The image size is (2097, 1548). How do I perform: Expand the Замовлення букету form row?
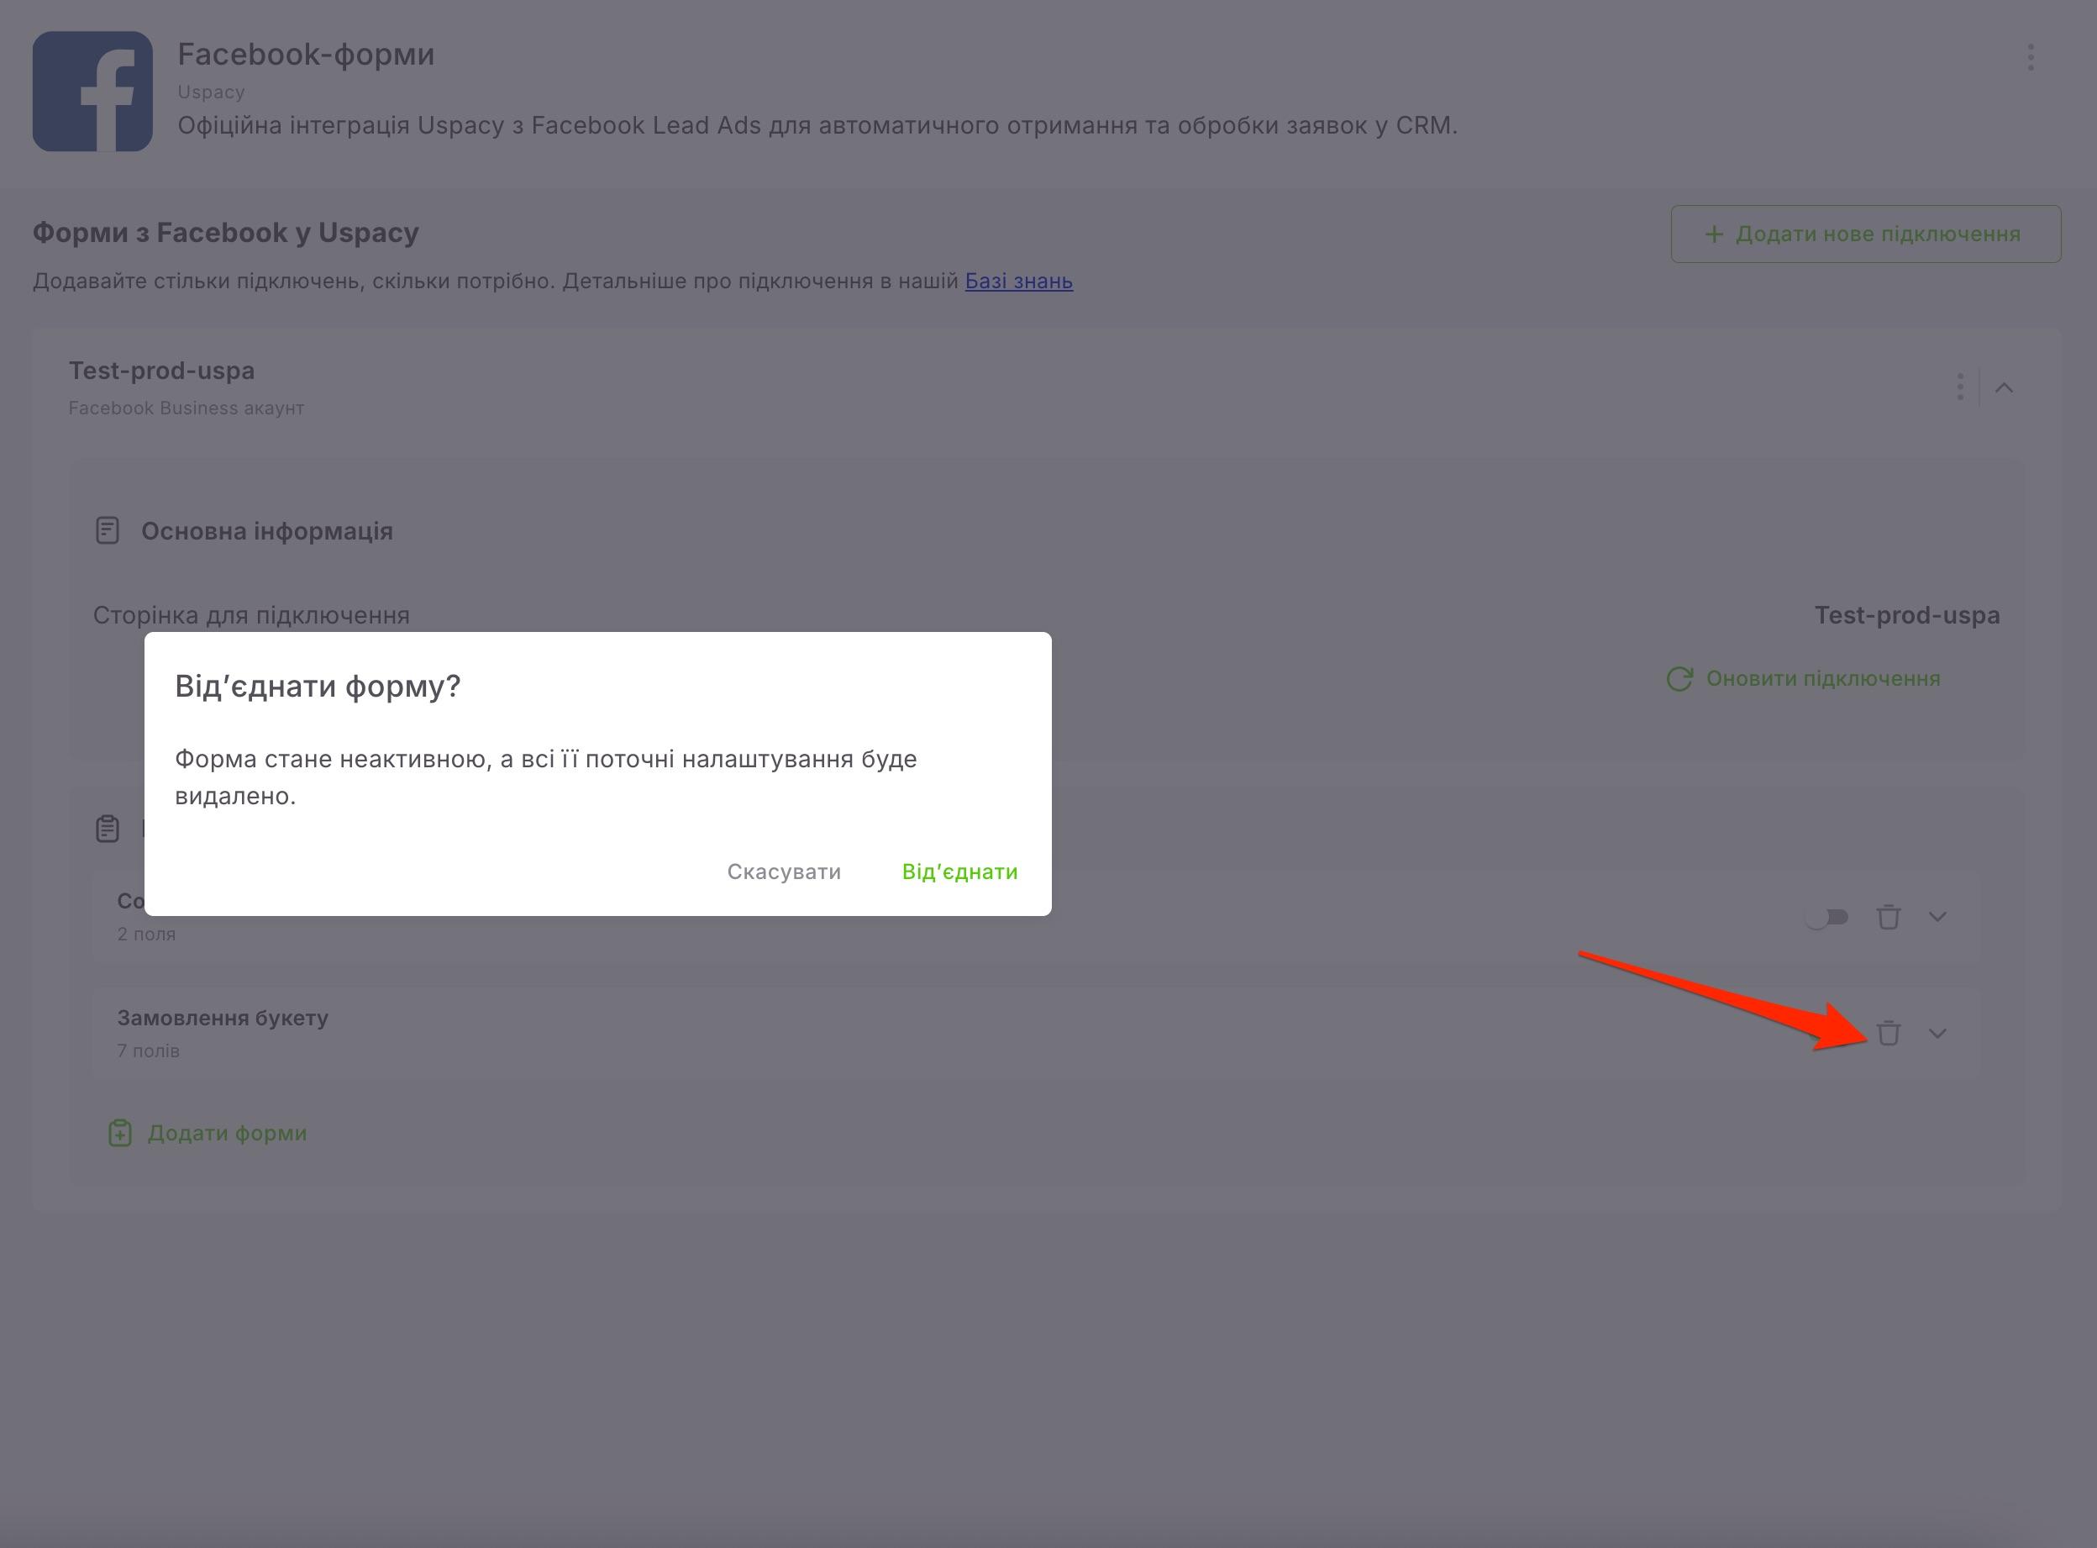point(1937,1033)
